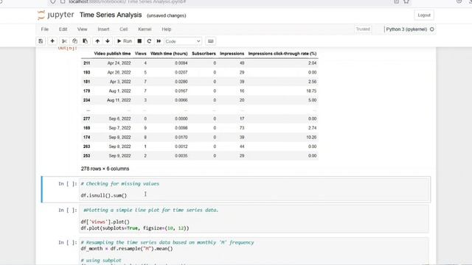Click the 'Impressions' column header
The width and height of the screenshot is (472, 265).
tap(232, 54)
